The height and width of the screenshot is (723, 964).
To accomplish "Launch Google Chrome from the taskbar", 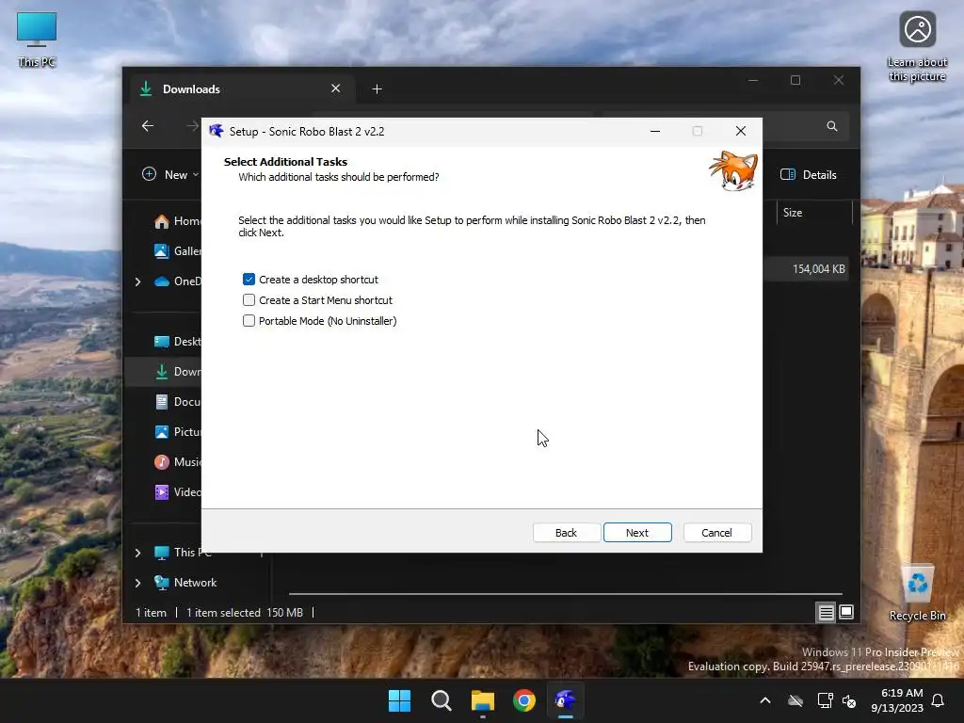I will pos(524,700).
